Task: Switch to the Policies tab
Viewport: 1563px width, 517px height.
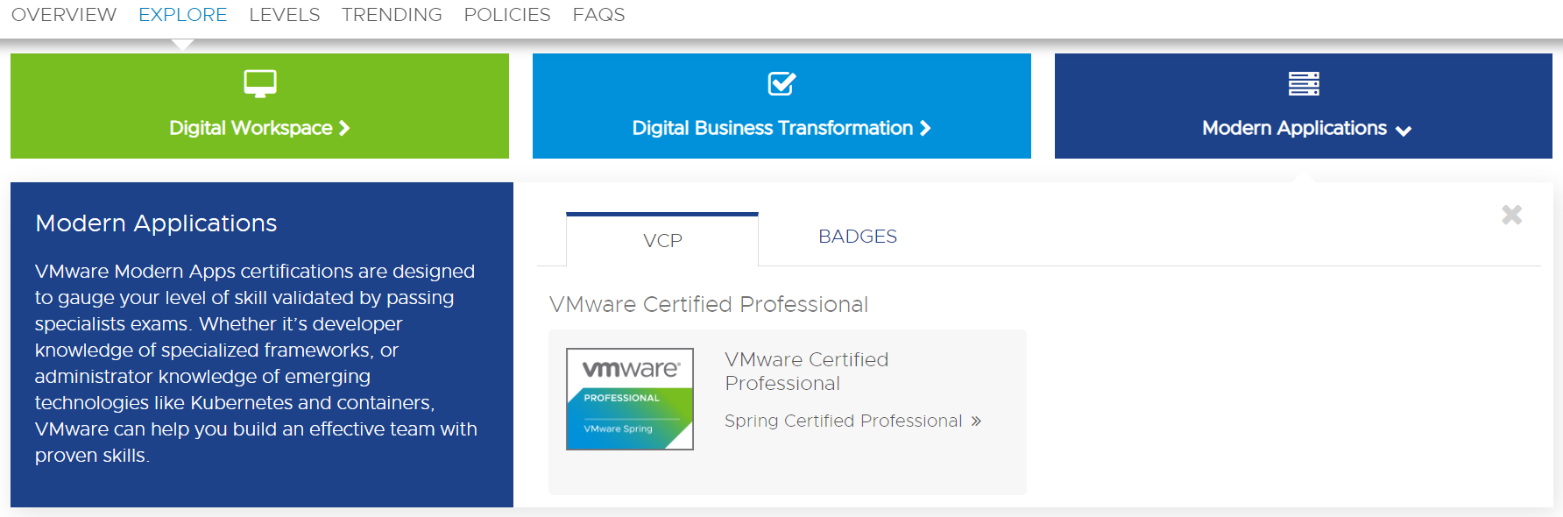Action: [507, 15]
